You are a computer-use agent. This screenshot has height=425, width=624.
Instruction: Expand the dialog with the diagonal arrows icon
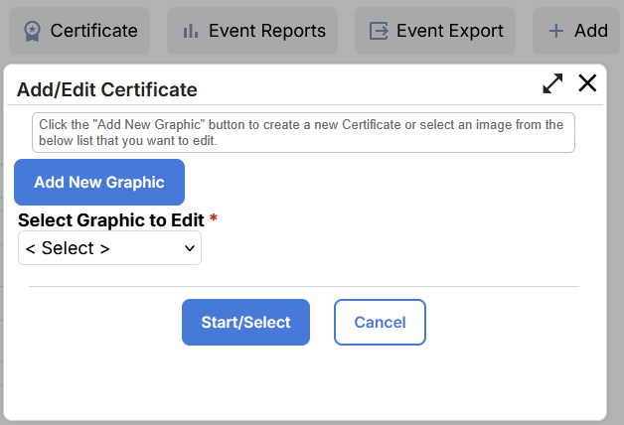[552, 83]
